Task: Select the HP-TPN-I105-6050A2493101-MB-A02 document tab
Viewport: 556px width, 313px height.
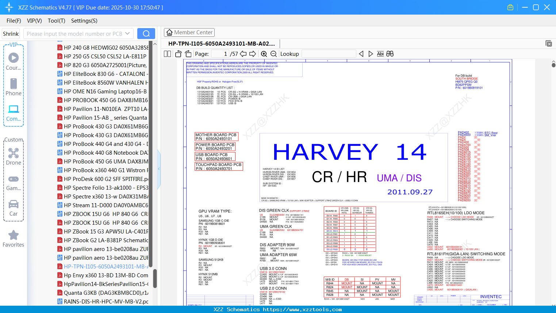Action: [x=222, y=43]
